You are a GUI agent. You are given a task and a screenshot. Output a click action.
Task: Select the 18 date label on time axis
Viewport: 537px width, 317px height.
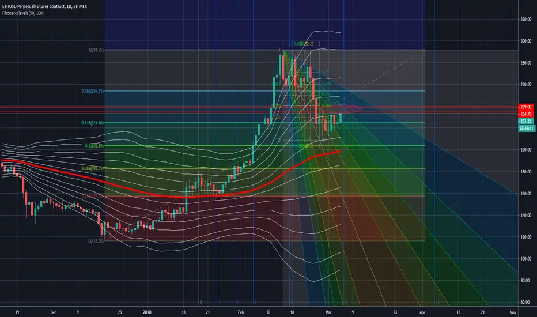[x=292, y=312]
